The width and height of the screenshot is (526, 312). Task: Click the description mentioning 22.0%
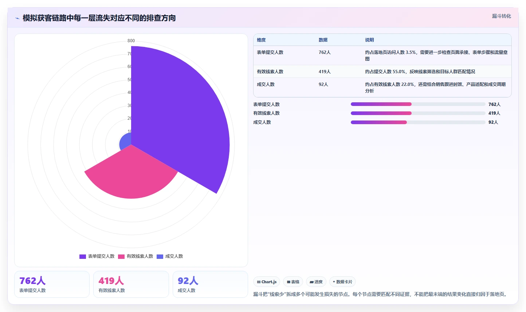pyautogui.click(x=435, y=87)
